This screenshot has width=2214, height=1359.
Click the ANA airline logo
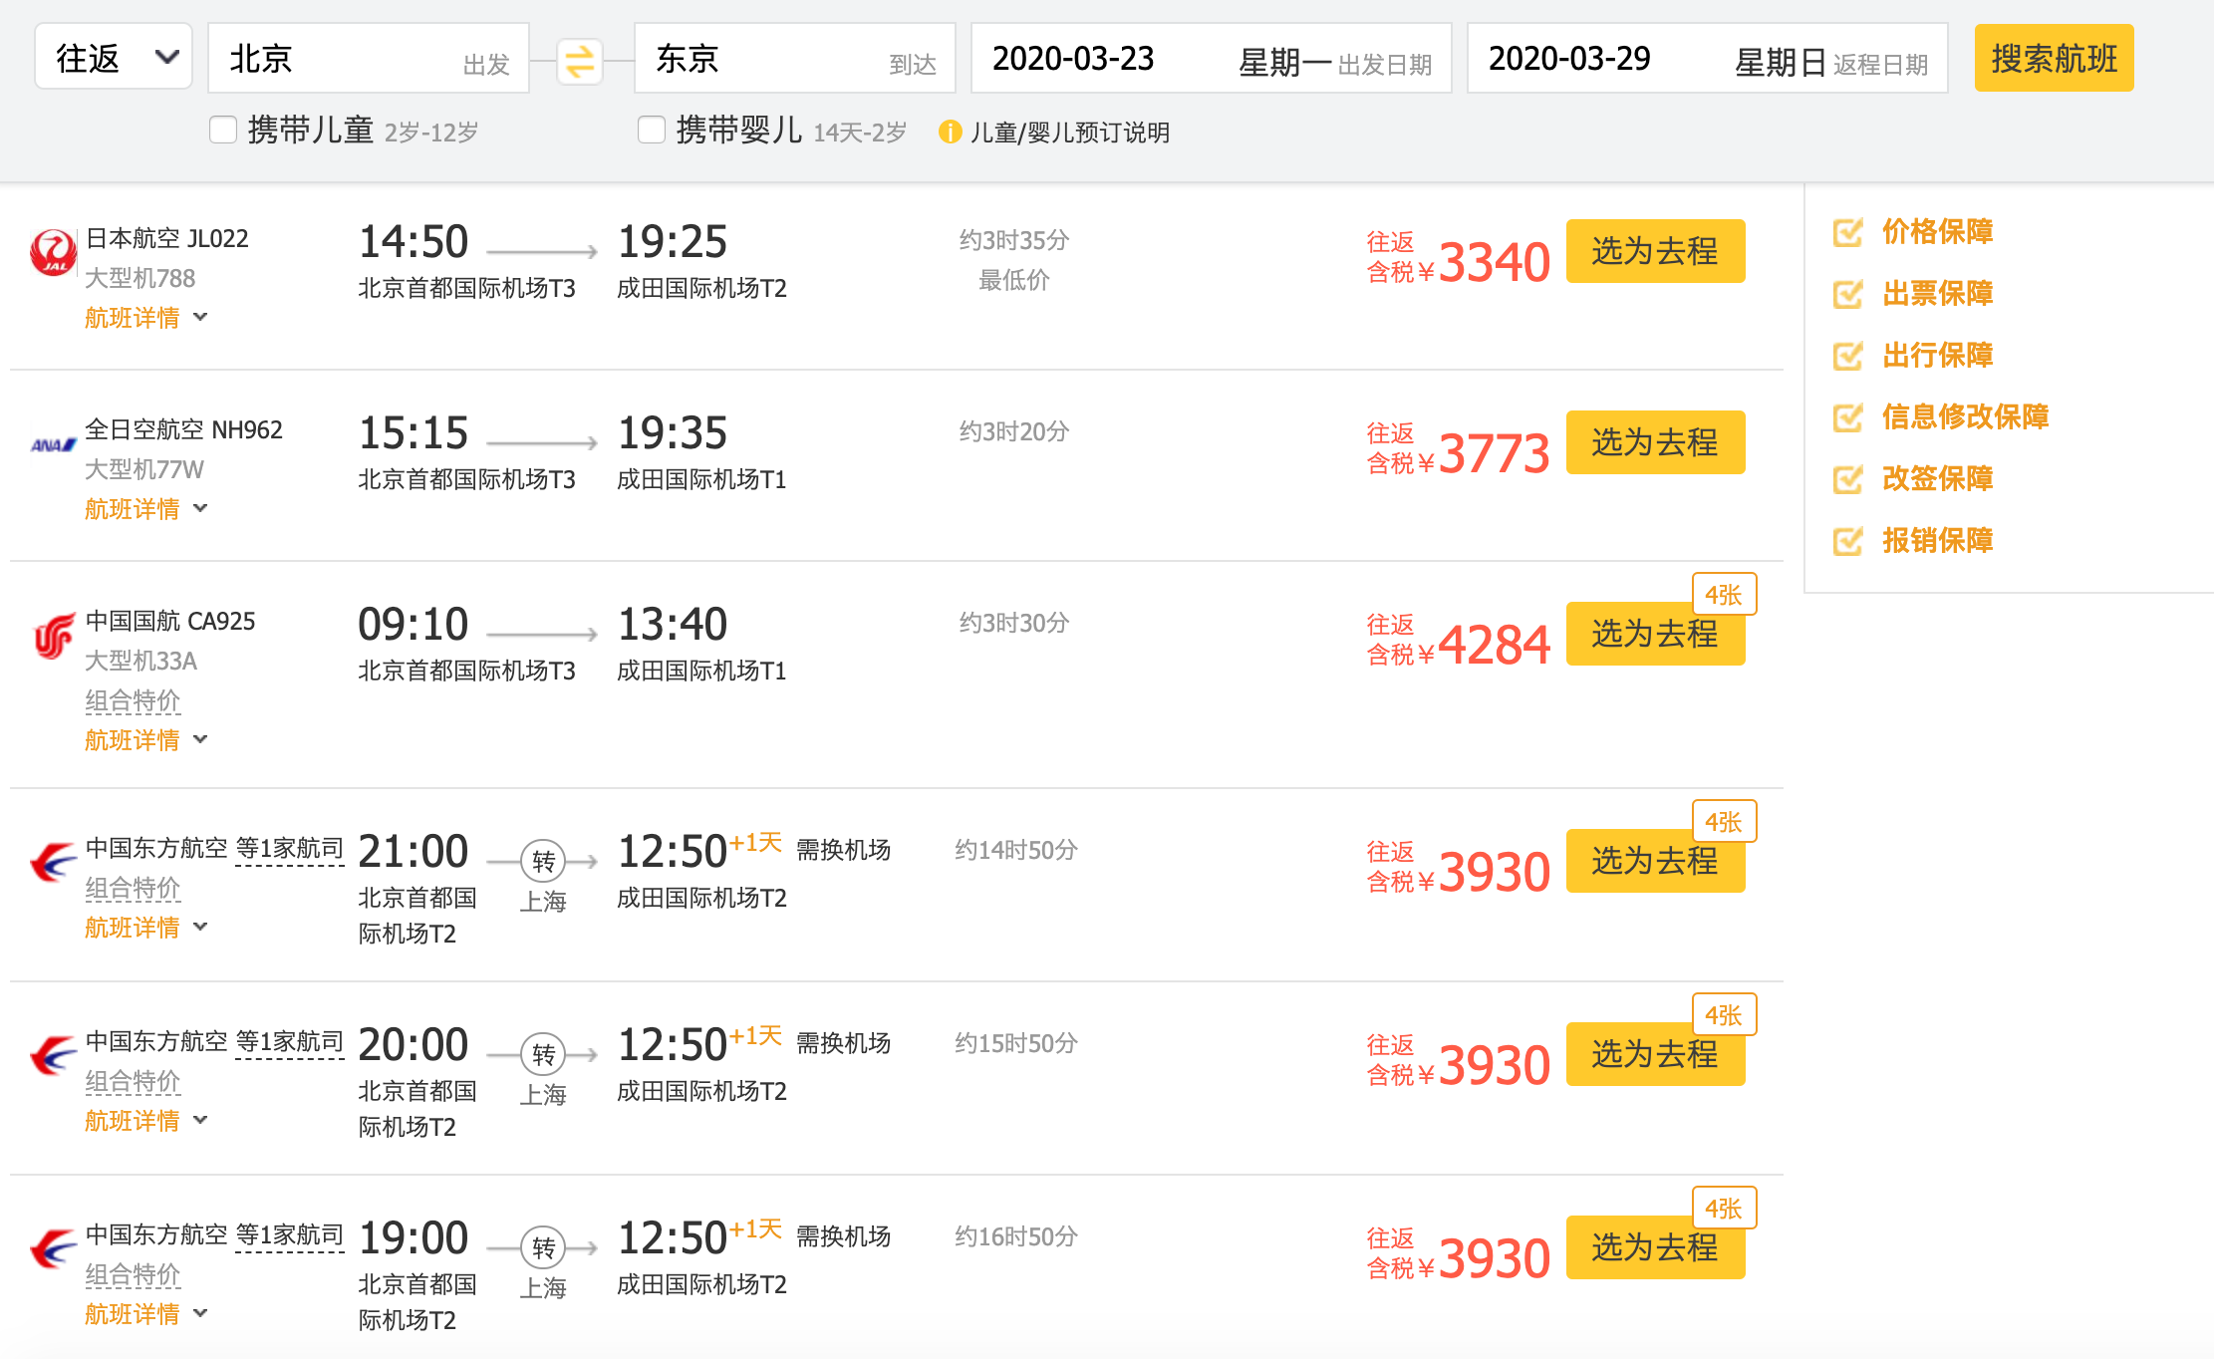coord(53,444)
